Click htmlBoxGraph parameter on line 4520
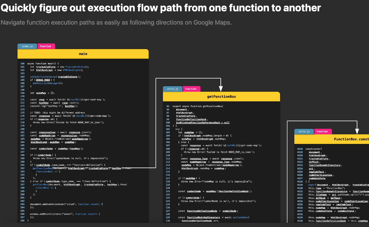The image size is (369, 227). [x=317, y=156]
